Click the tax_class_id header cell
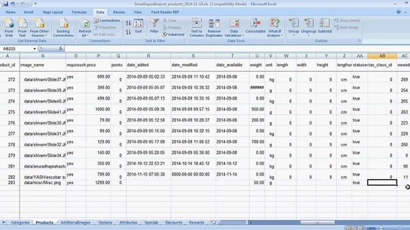410x230 pixels. 382,65
